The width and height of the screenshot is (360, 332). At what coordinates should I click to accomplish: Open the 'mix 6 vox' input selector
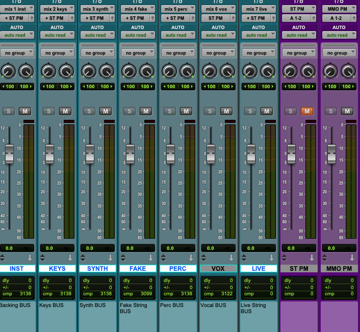tap(218, 9)
